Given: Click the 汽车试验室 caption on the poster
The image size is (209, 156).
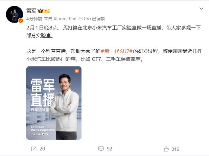Looking at the screenshot, I should (x=40, y=110).
